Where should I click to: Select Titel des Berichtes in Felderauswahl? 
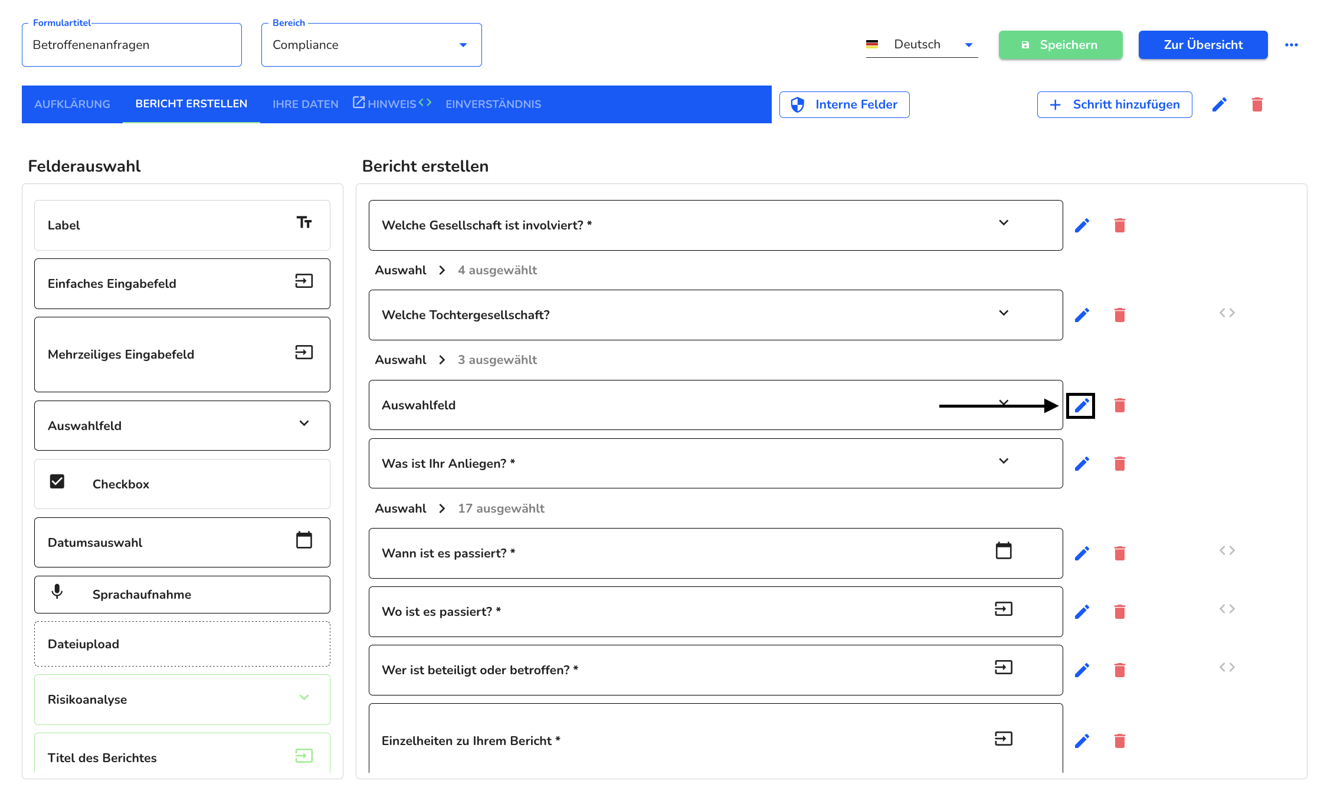point(182,753)
